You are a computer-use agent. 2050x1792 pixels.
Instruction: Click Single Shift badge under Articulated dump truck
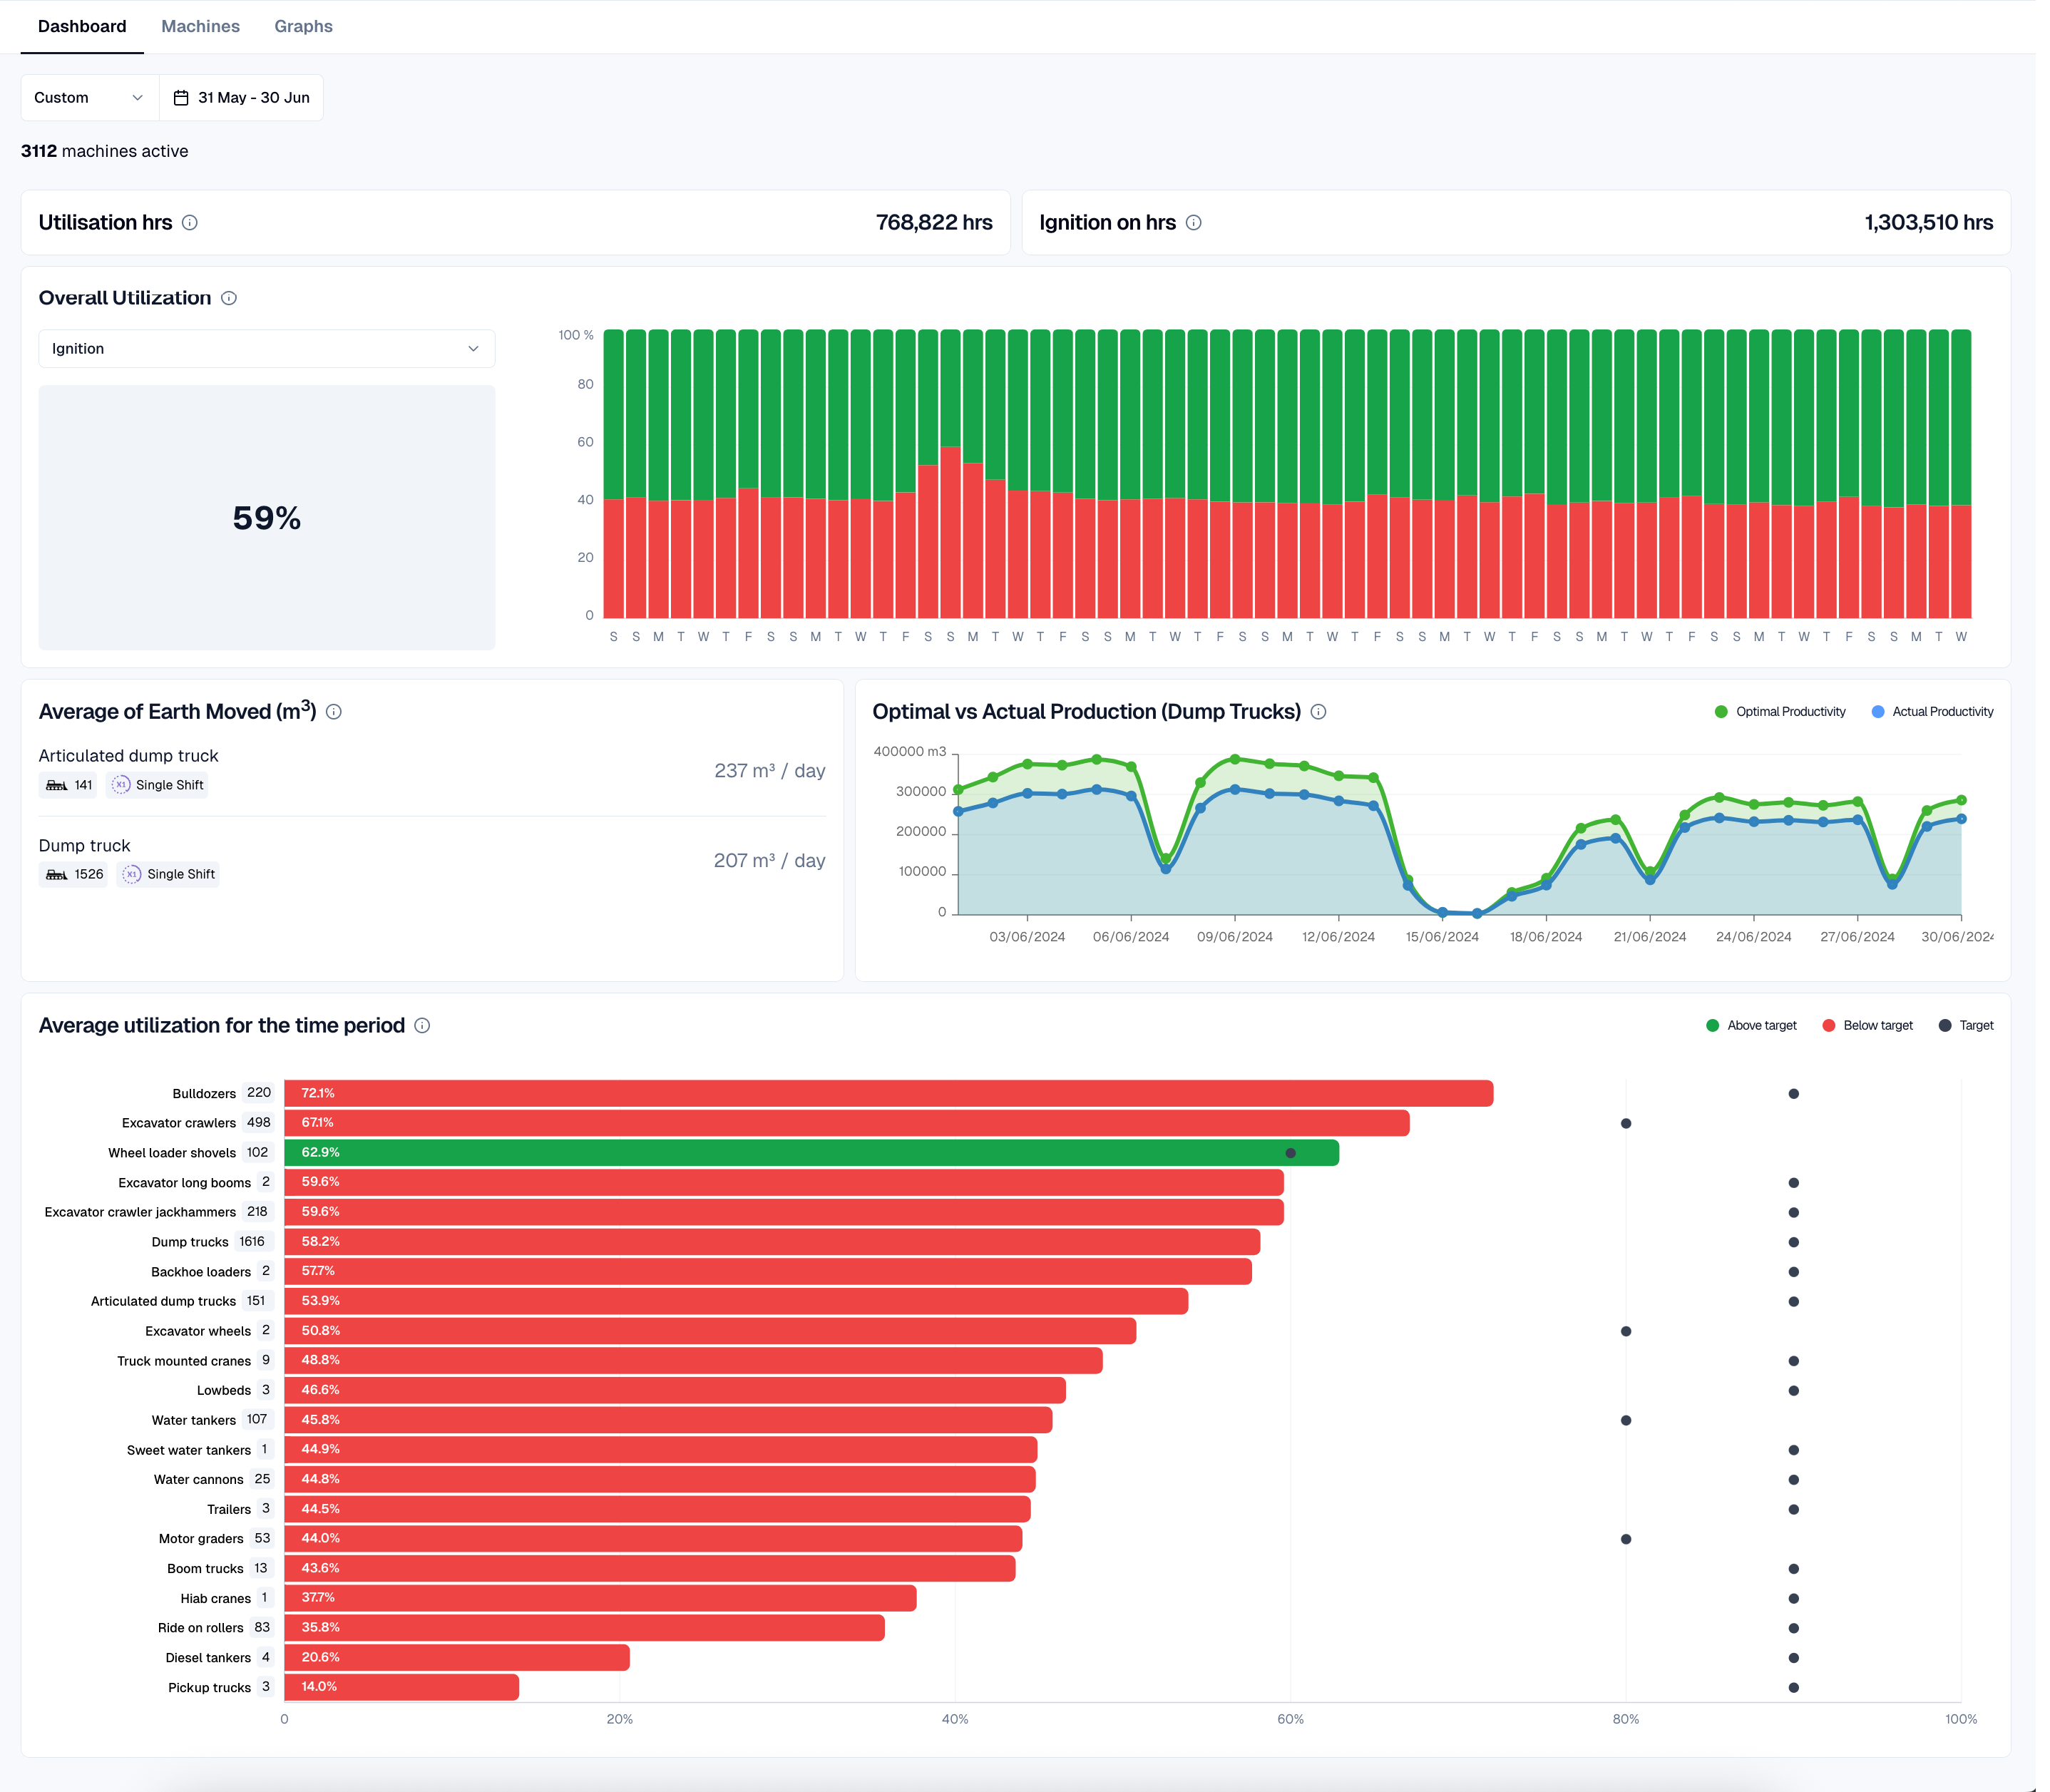[x=158, y=786]
